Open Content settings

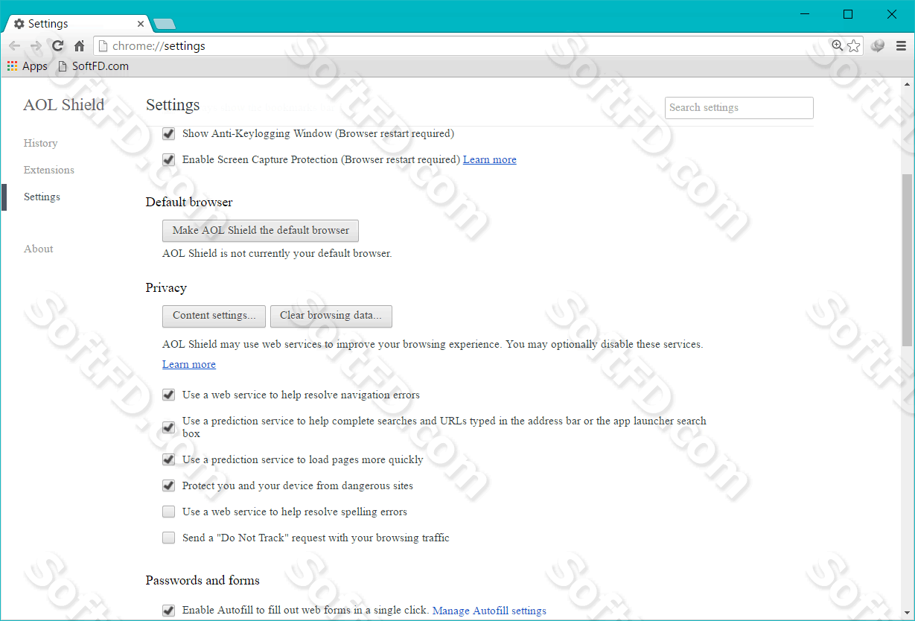[214, 316]
